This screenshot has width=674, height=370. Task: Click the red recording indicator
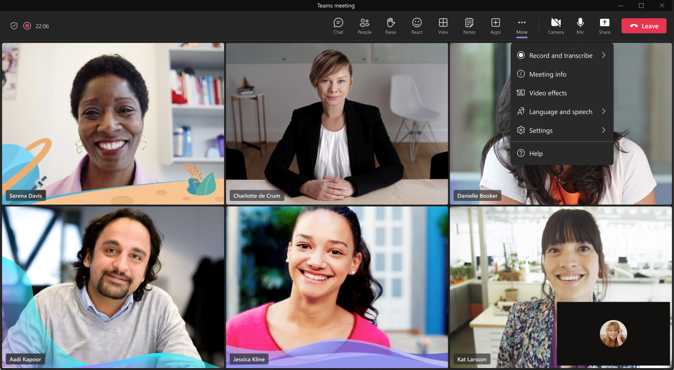point(27,26)
